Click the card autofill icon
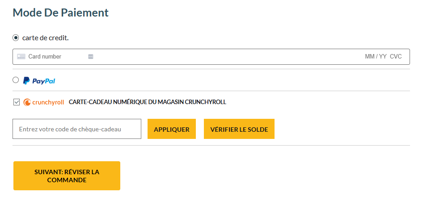 [x=91, y=57]
